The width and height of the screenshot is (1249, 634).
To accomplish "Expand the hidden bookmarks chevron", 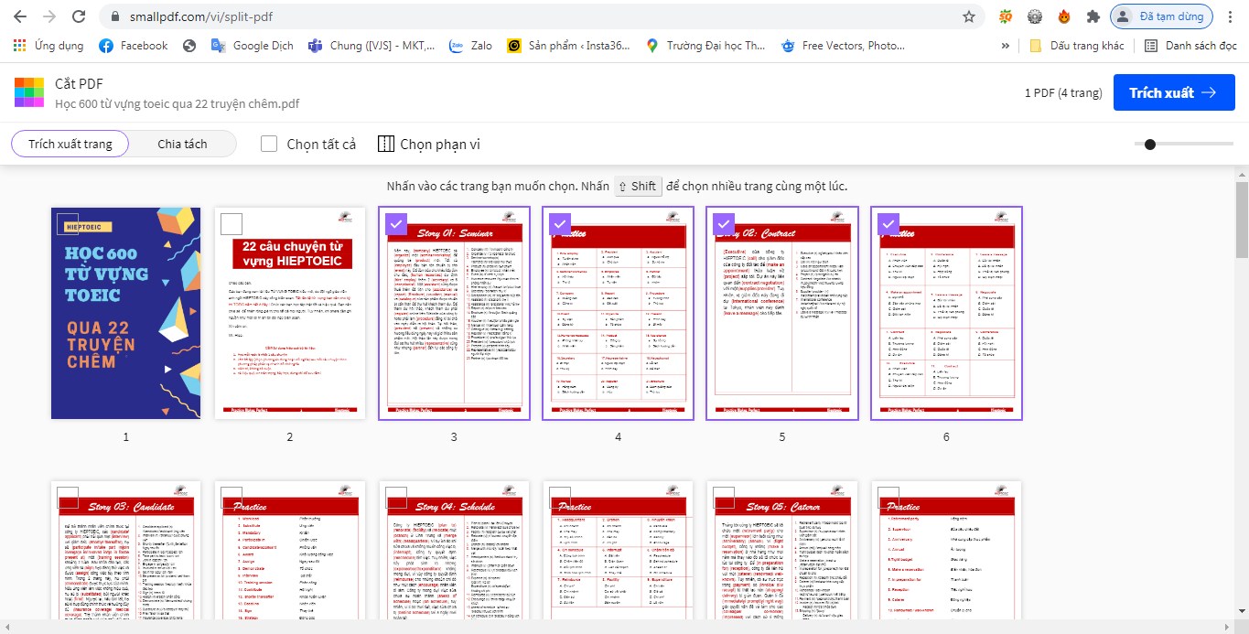I will click(x=1004, y=45).
